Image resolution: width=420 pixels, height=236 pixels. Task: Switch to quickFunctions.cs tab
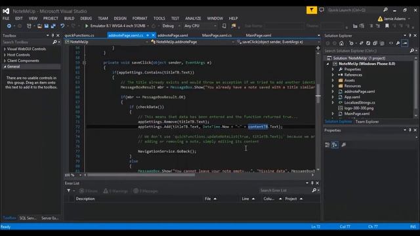79,35
